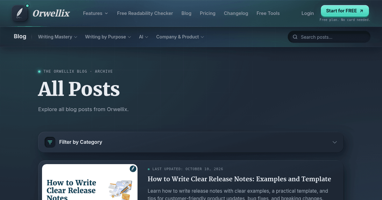Viewport: 382px width, 200px height.
Task: Expand the Writing Mastery category menu
Action: tap(58, 37)
